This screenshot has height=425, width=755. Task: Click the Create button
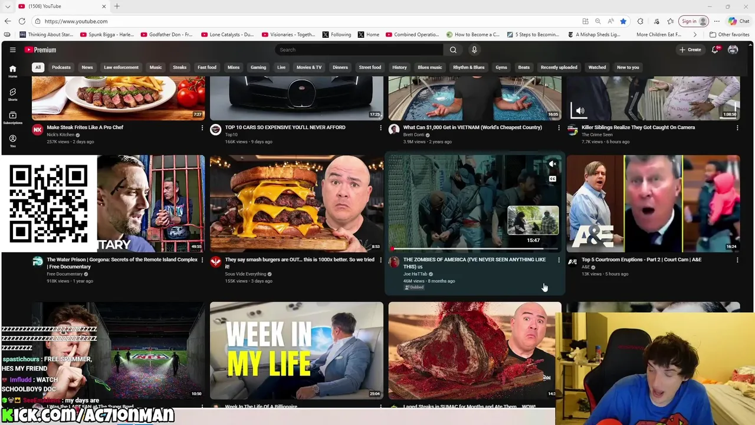click(x=690, y=50)
